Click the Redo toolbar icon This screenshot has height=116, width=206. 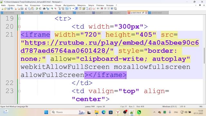40,9
